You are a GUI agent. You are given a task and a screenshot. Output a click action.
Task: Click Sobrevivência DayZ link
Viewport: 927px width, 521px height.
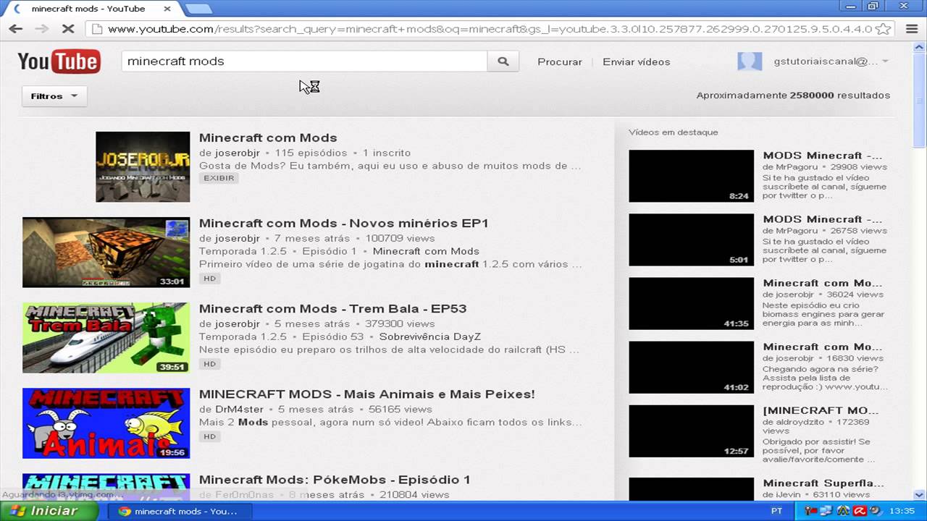430,336
